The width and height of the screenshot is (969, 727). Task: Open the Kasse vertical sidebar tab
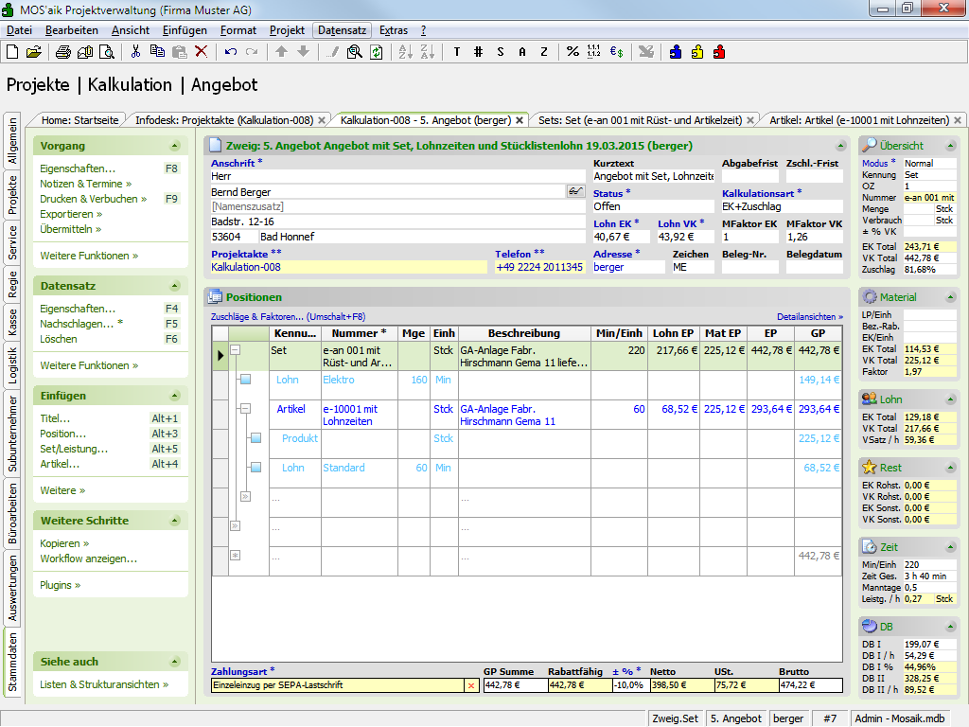12,323
